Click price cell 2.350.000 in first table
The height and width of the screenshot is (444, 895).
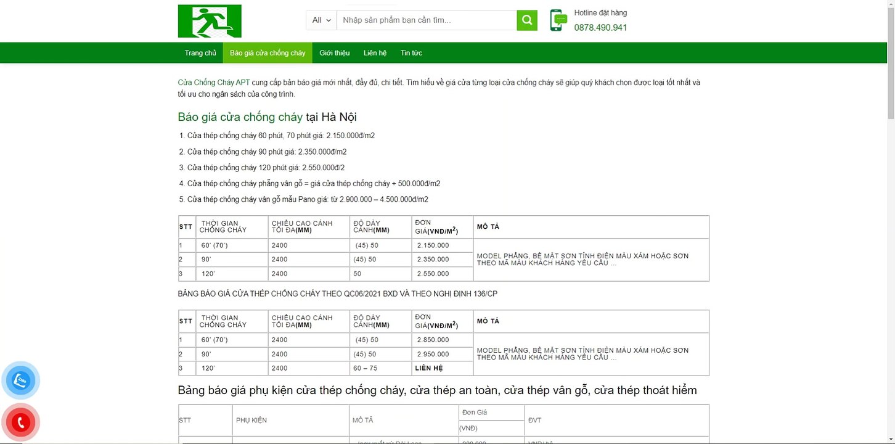coord(443,260)
